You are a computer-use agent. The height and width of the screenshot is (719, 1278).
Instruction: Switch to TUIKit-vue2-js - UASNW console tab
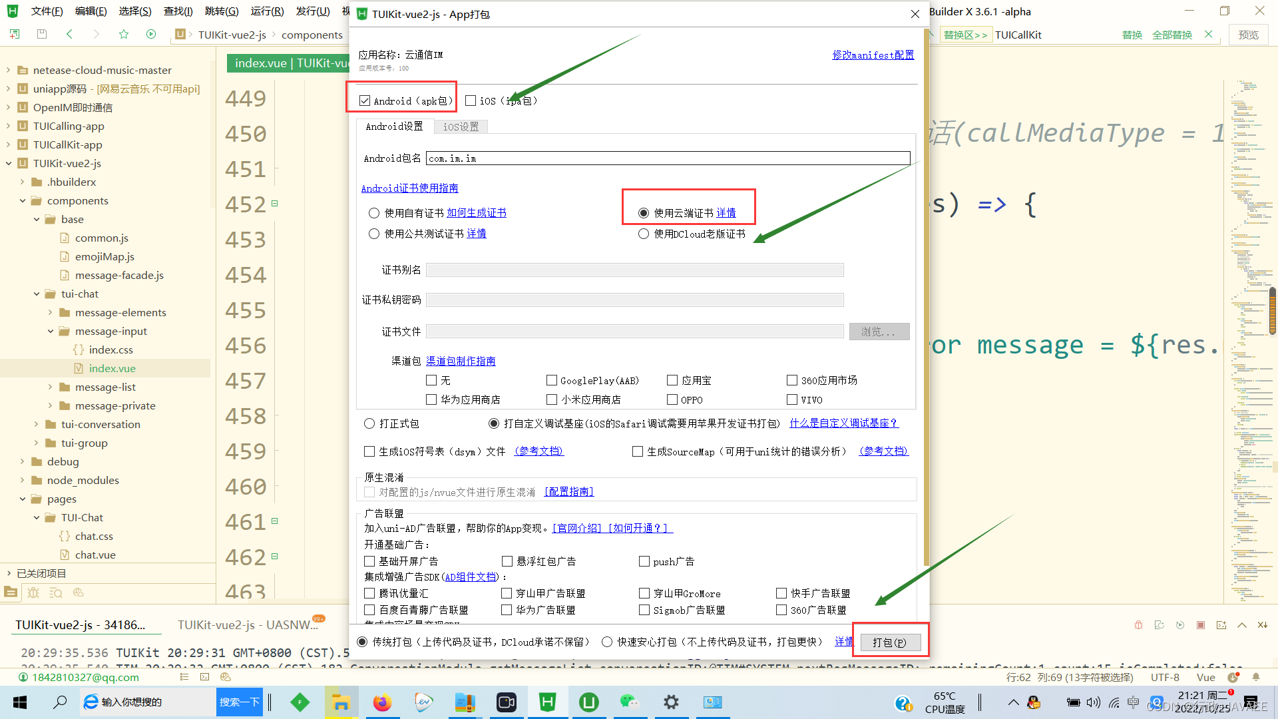[x=247, y=625]
